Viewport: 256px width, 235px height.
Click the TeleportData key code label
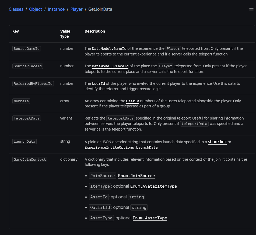tap(27, 118)
